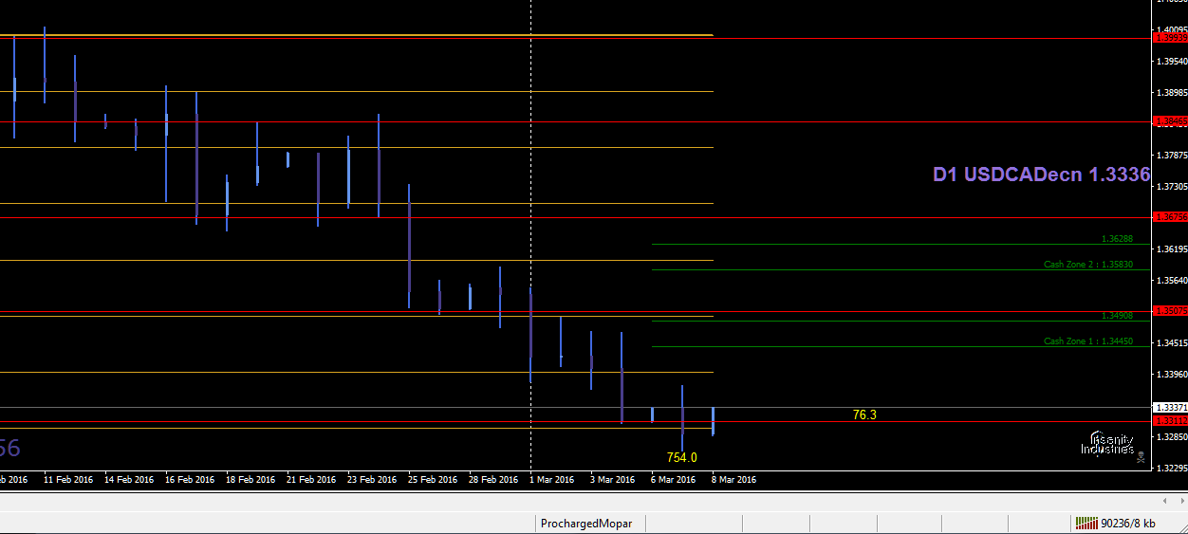
Task: Click the red 1.38465 price tag
Action: tap(1169, 121)
